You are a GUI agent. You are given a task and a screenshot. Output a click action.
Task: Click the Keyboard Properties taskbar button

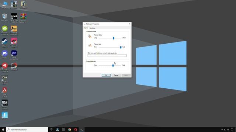(x=81, y=129)
